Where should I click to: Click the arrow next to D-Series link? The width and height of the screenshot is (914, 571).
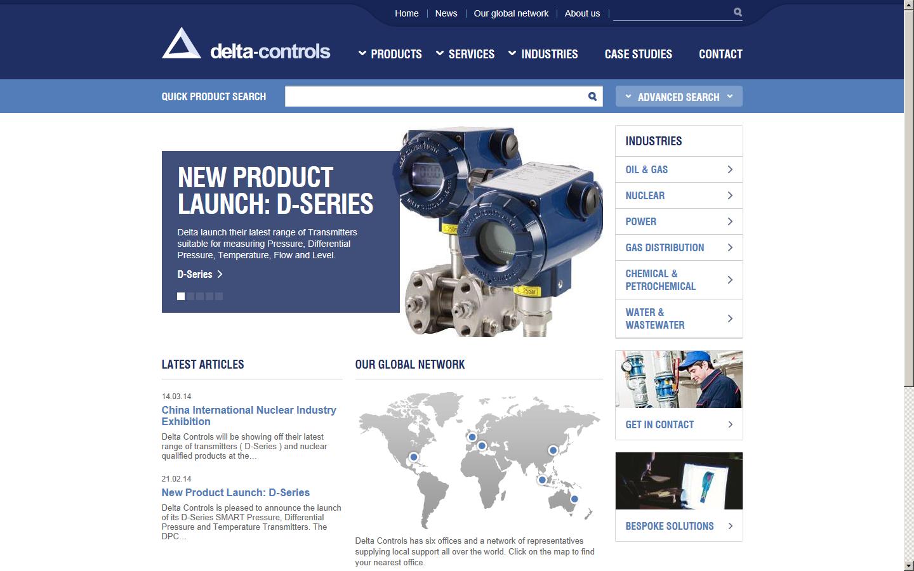point(220,274)
